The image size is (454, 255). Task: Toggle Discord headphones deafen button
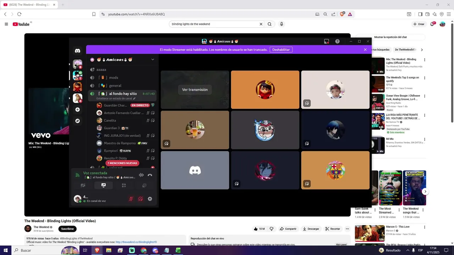click(140, 199)
